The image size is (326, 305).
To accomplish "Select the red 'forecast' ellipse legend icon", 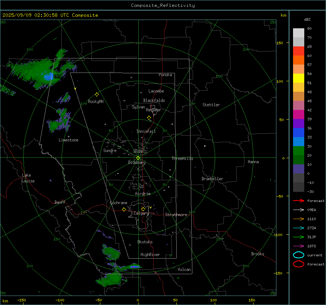I will coord(298,264).
